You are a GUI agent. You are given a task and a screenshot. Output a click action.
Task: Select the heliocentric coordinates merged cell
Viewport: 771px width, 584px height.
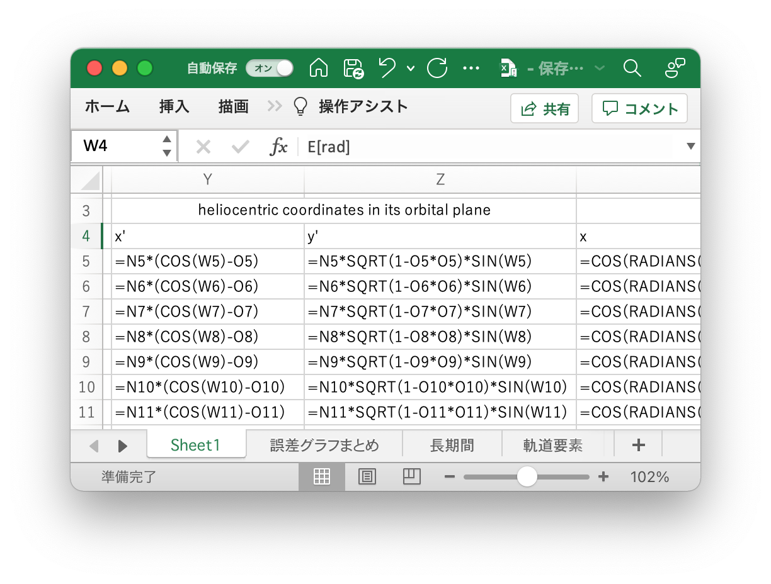click(x=344, y=211)
